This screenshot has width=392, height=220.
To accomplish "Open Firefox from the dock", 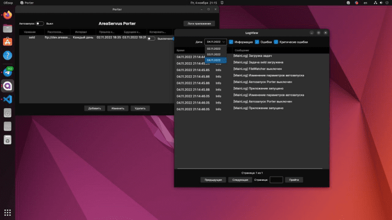I will click(7, 15).
